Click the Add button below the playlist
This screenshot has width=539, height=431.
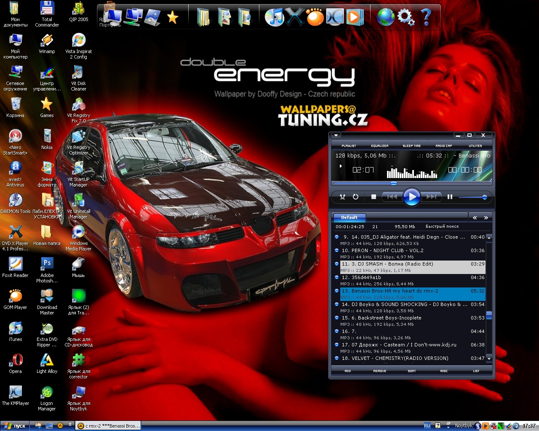pos(347,371)
